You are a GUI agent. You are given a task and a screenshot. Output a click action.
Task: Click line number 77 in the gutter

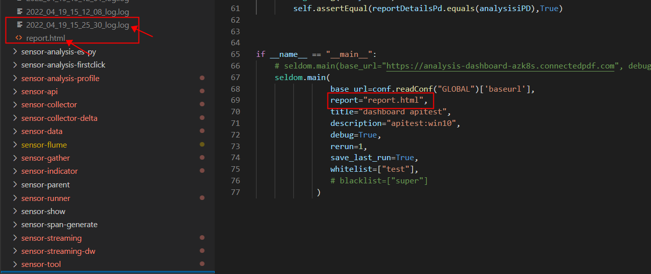click(x=235, y=192)
